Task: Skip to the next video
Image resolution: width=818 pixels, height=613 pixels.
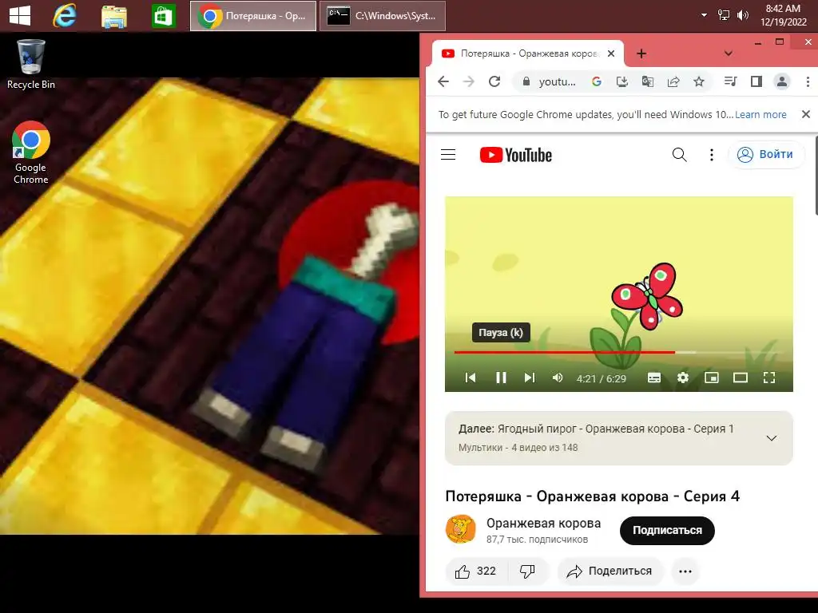Action: pos(530,378)
